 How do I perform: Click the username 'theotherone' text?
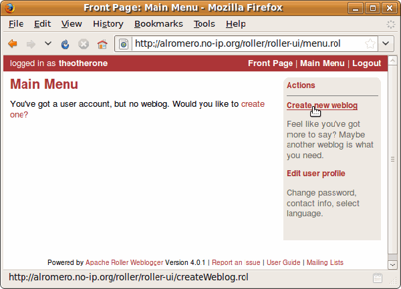83,63
